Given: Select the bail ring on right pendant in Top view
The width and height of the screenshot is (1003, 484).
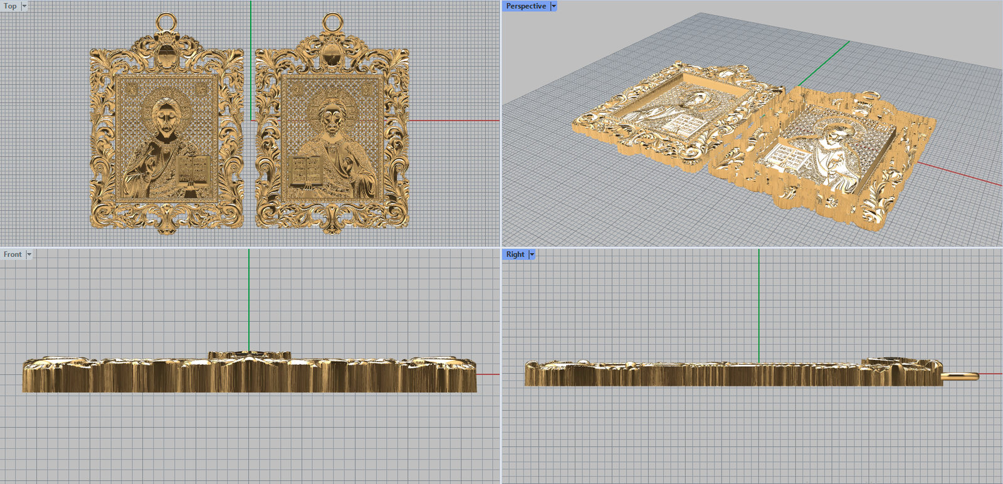Looking at the screenshot, I should [332, 22].
